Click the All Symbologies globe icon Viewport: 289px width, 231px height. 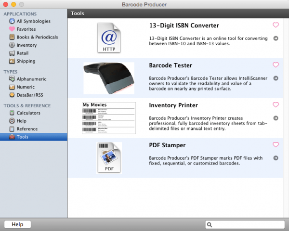pyautogui.click(x=12, y=21)
